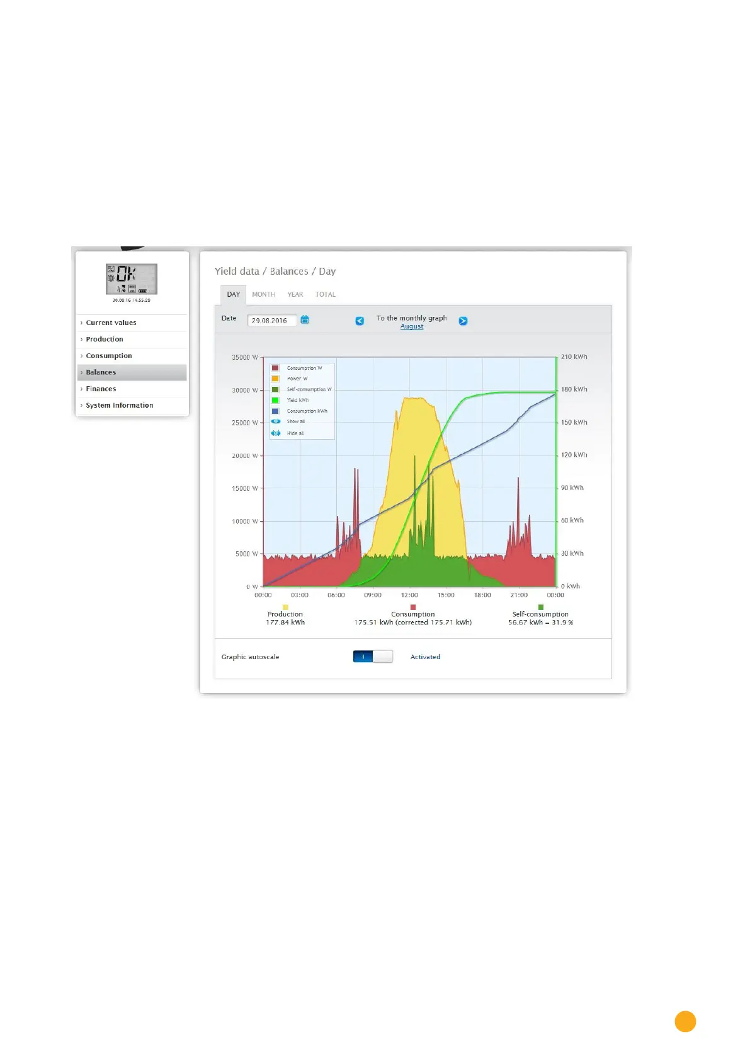Image resolution: width=750 pixels, height=1061 pixels.
Task: Toggle the Yield kWh legend swatch
Action: click(275, 400)
